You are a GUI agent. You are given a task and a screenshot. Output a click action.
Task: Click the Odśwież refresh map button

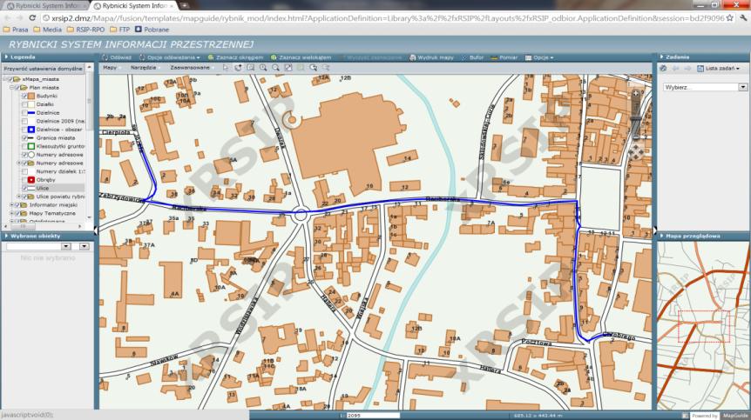click(x=117, y=57)
